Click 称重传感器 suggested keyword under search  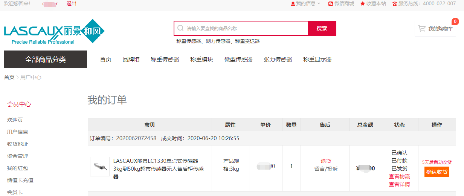click(x=189, y=41)
